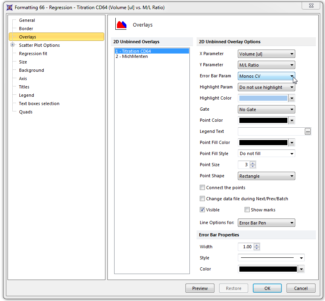Open the Line Options for dropdown
This screenshot has width=325, height=301.
pyautogui.click(x=266, y=223)
